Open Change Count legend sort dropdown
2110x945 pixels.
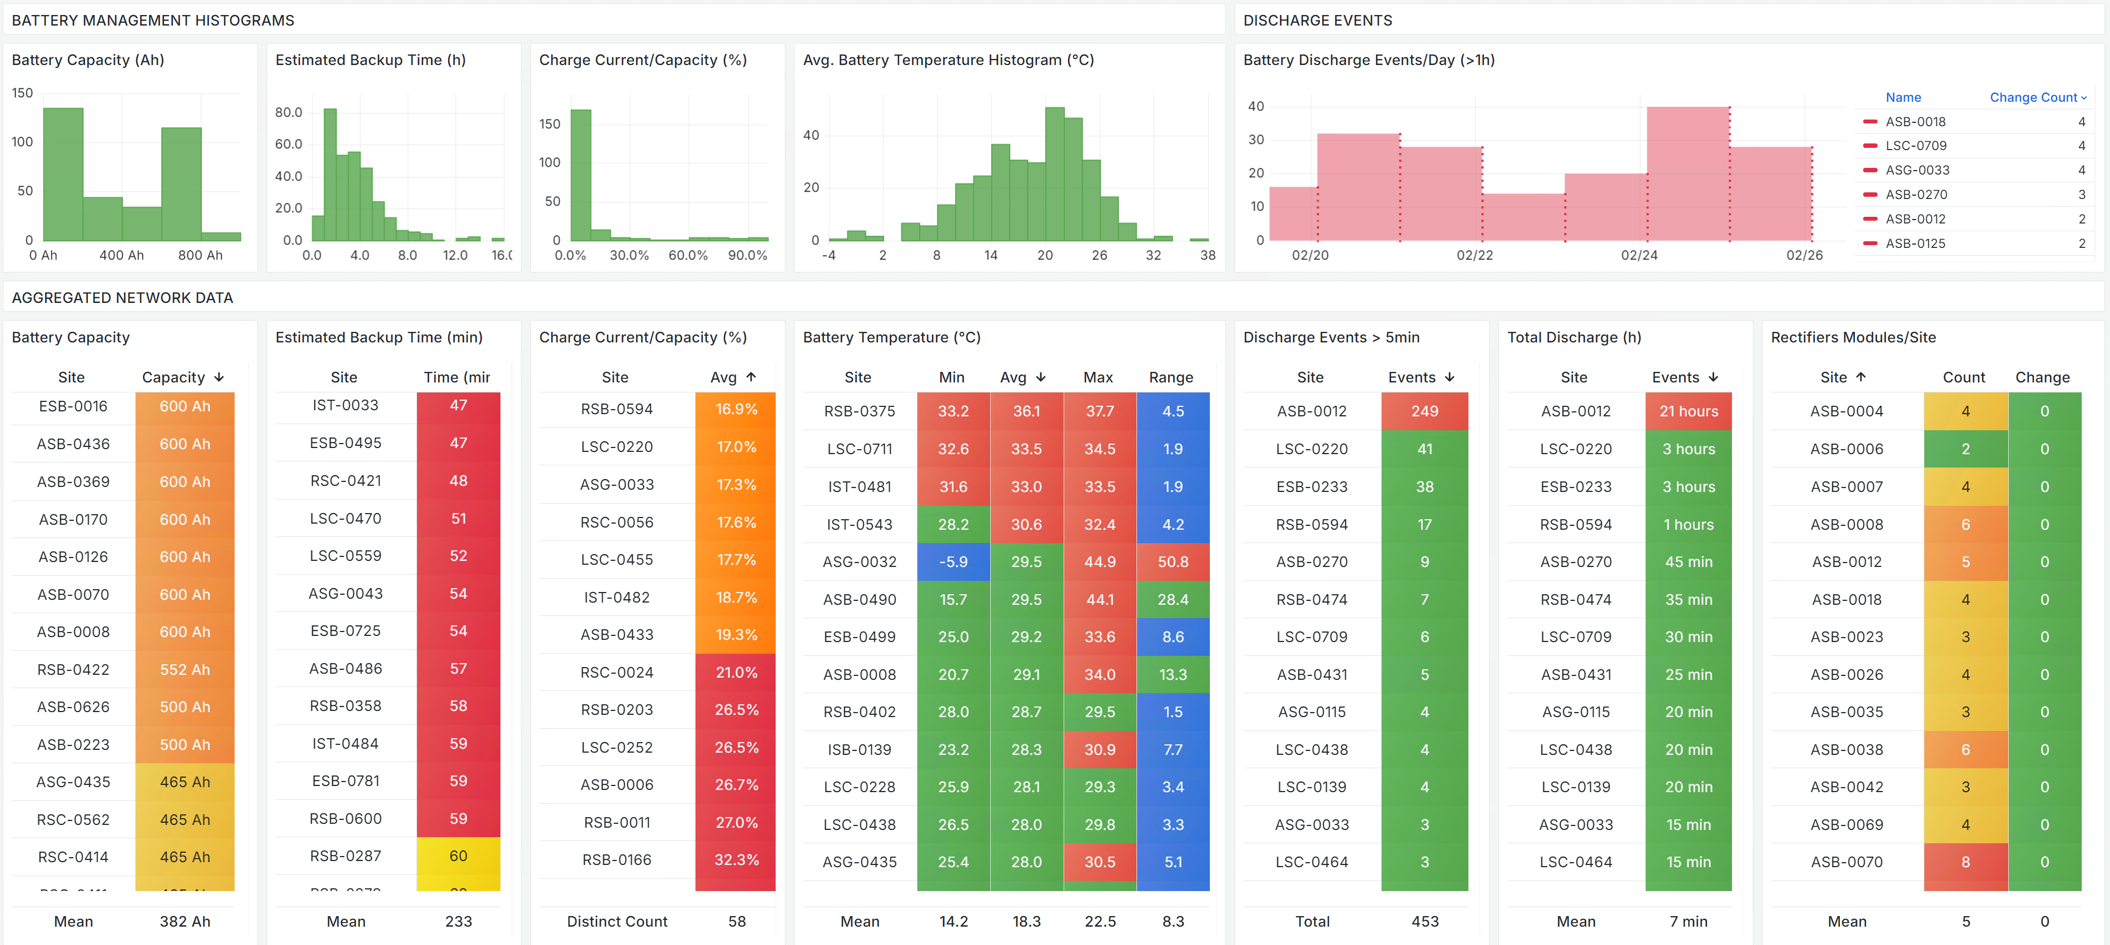(2038, 97)
